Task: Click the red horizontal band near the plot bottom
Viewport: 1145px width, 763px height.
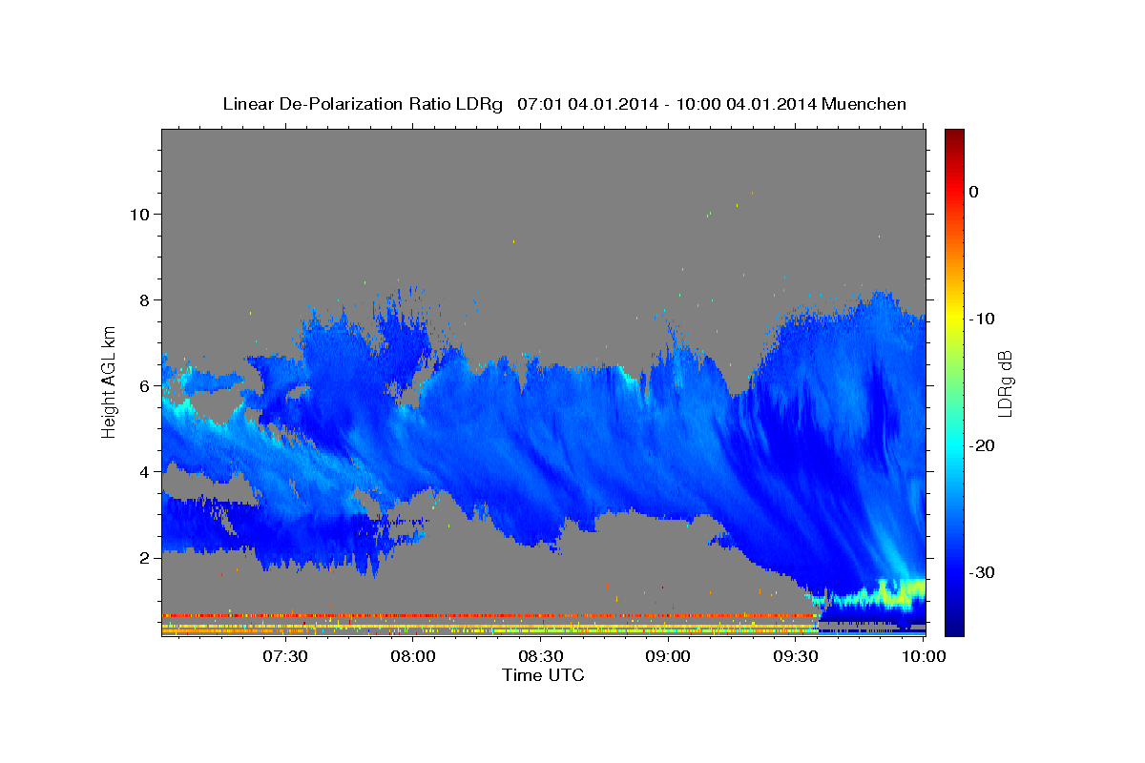Action: 489,616
